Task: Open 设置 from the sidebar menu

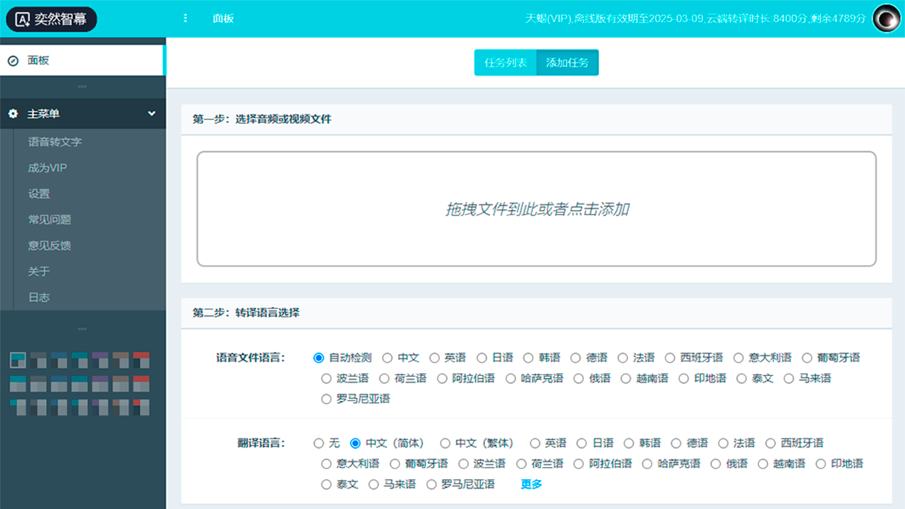Action: tap(37, 193)
